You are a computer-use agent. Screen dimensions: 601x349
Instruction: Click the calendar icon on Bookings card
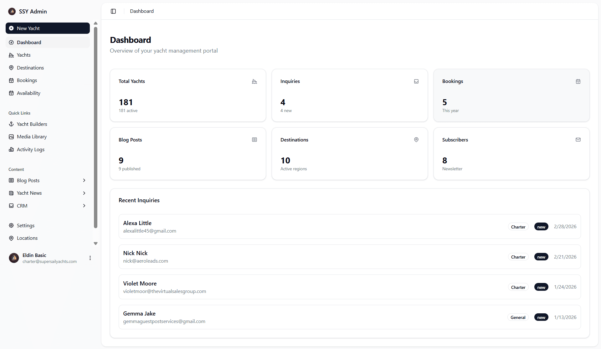pyautogui.click(x=578, y=81)
